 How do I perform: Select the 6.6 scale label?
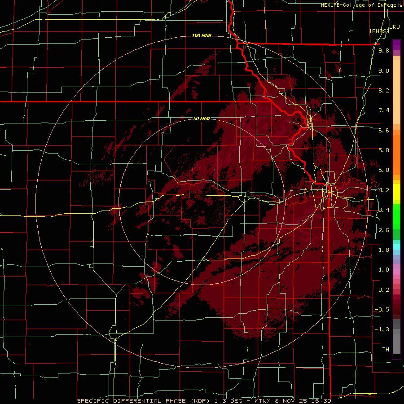[384, 130]
